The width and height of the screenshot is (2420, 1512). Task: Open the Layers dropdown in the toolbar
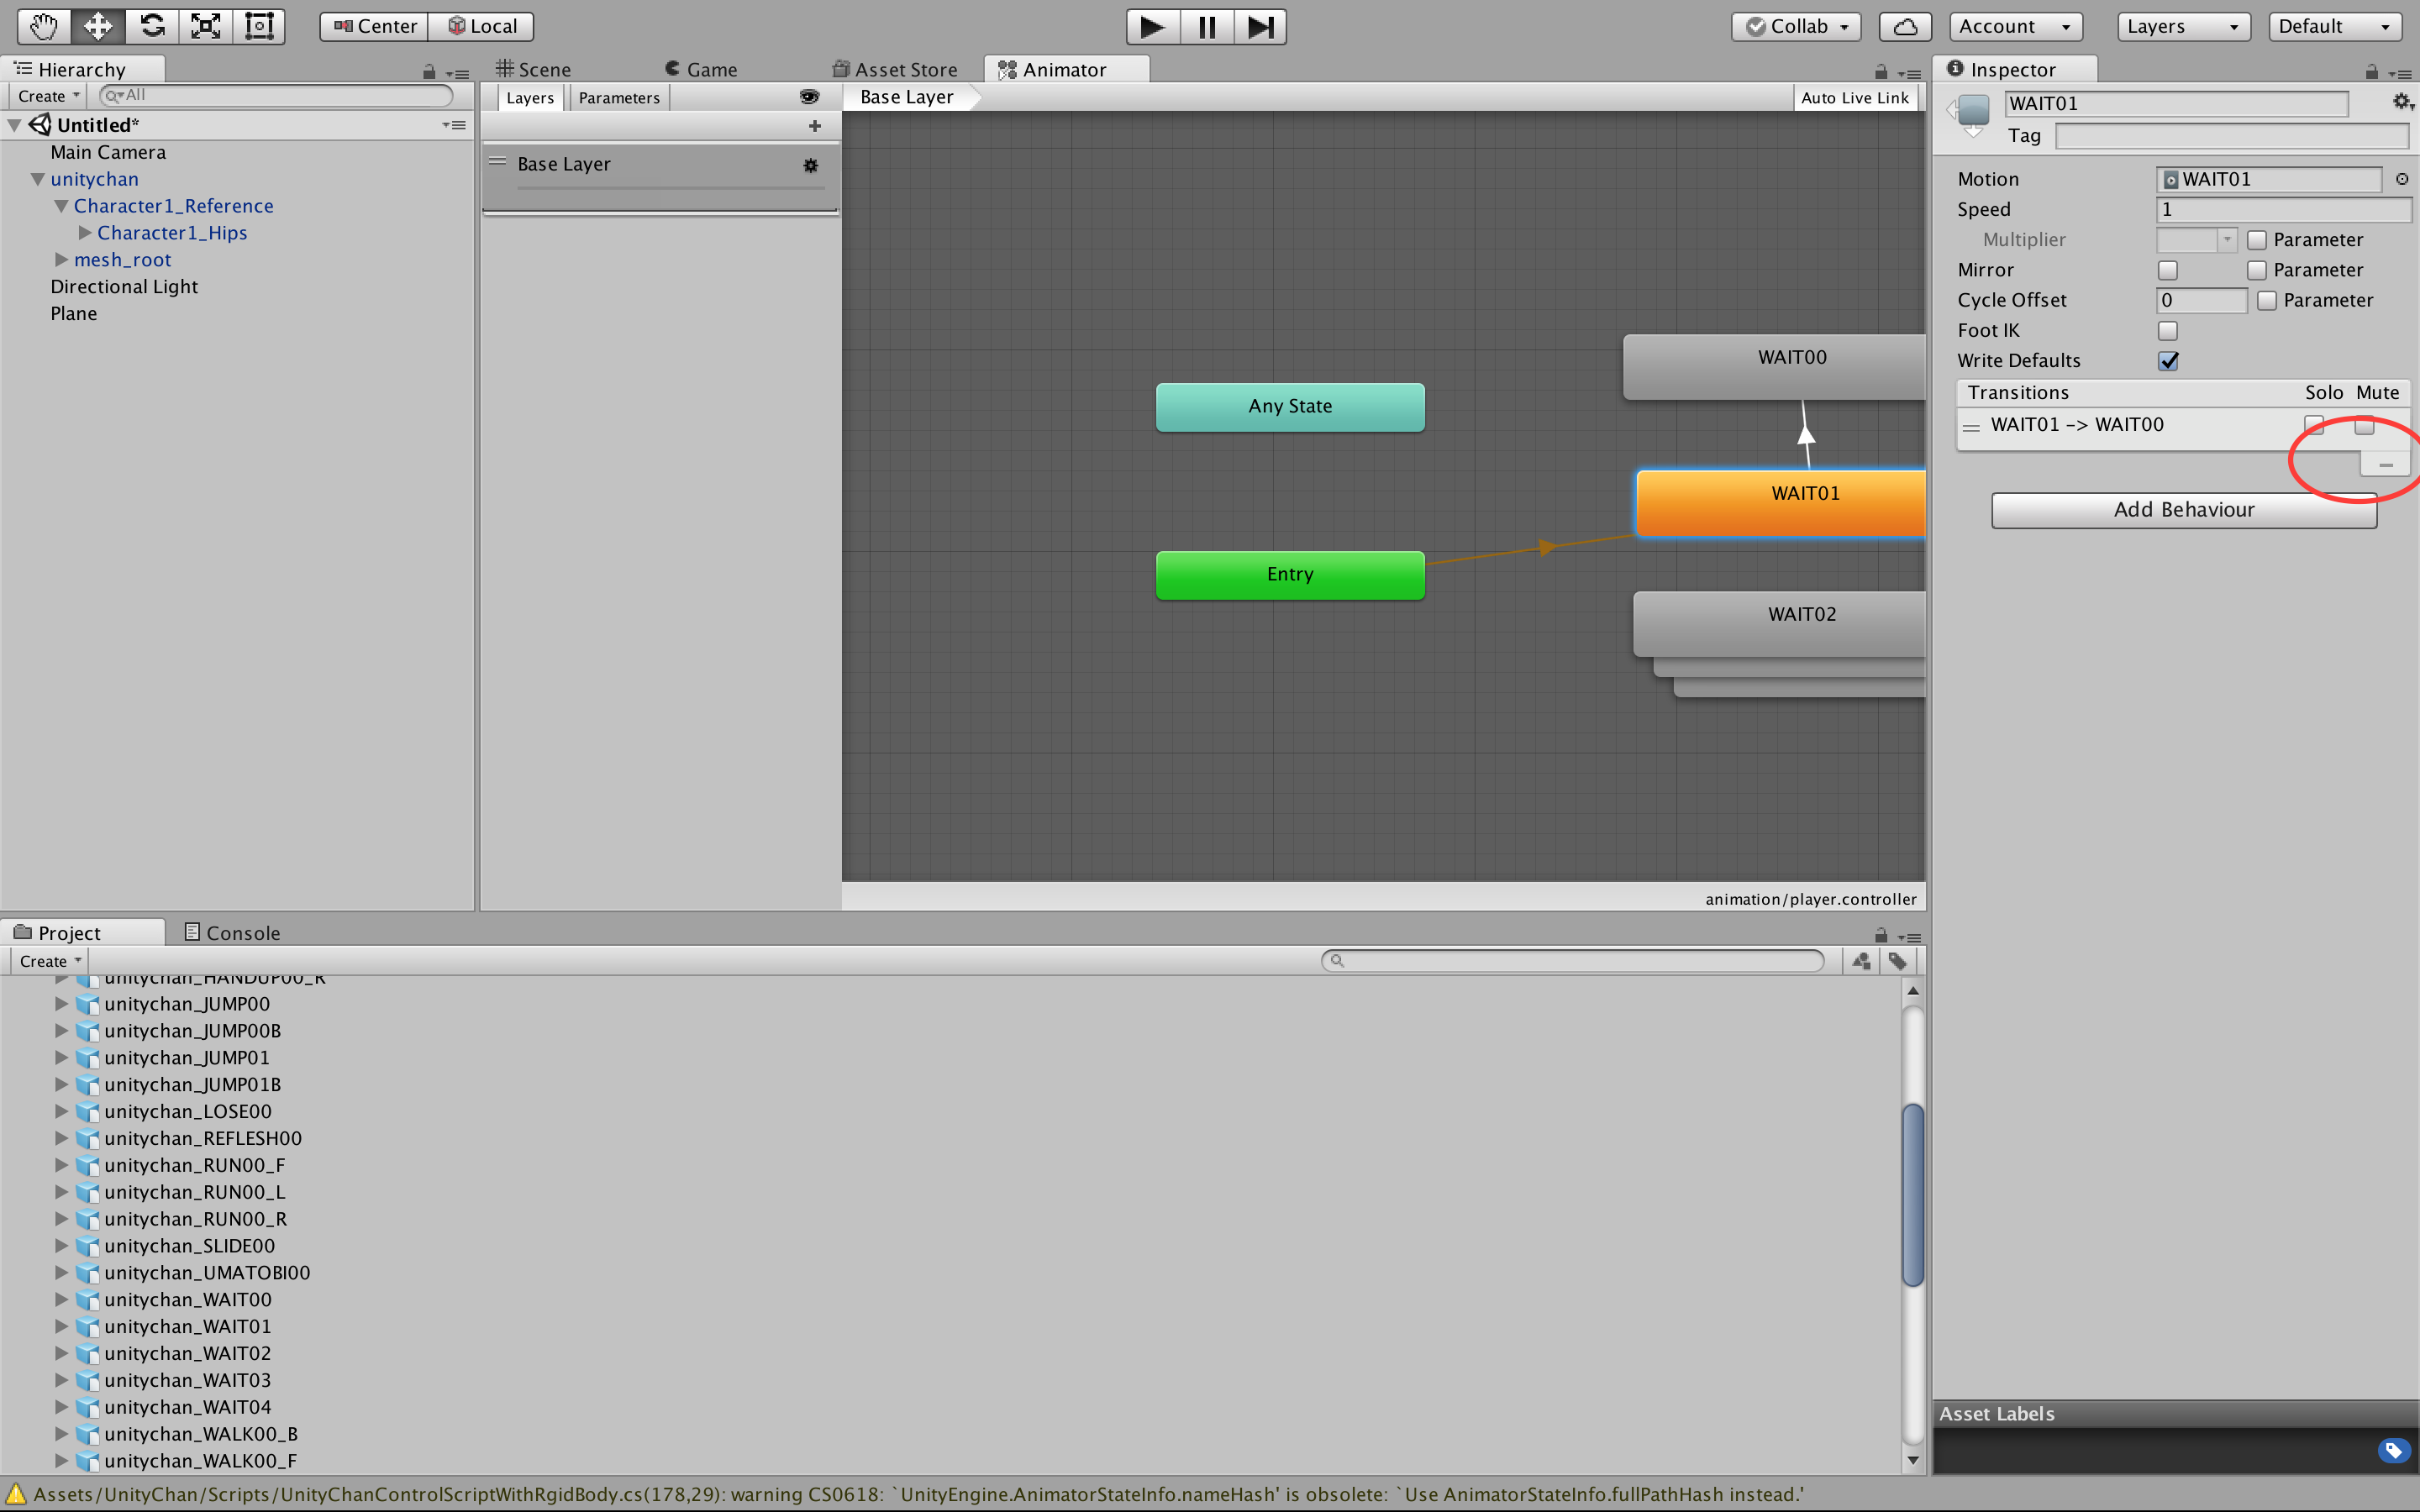2183,26
